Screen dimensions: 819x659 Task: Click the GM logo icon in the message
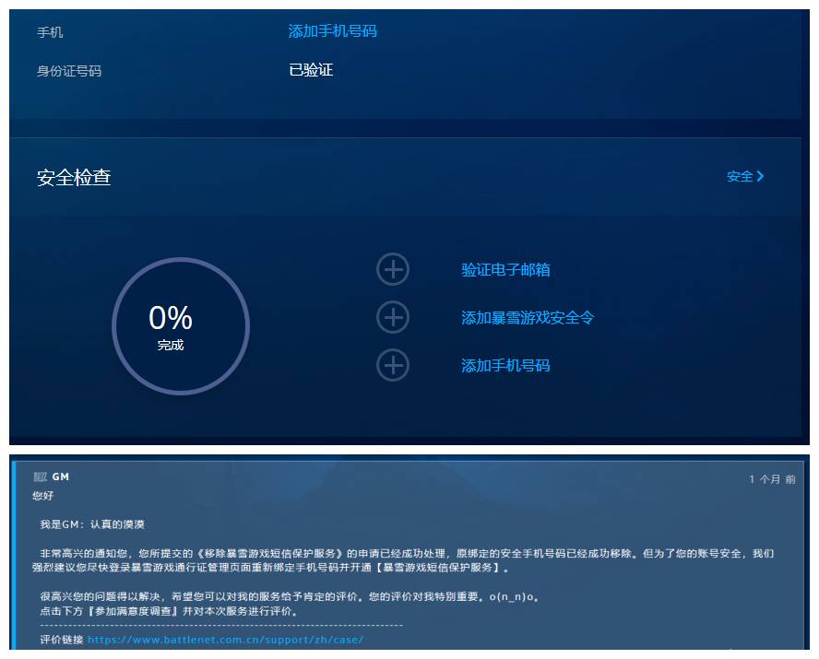click(41, 477)
